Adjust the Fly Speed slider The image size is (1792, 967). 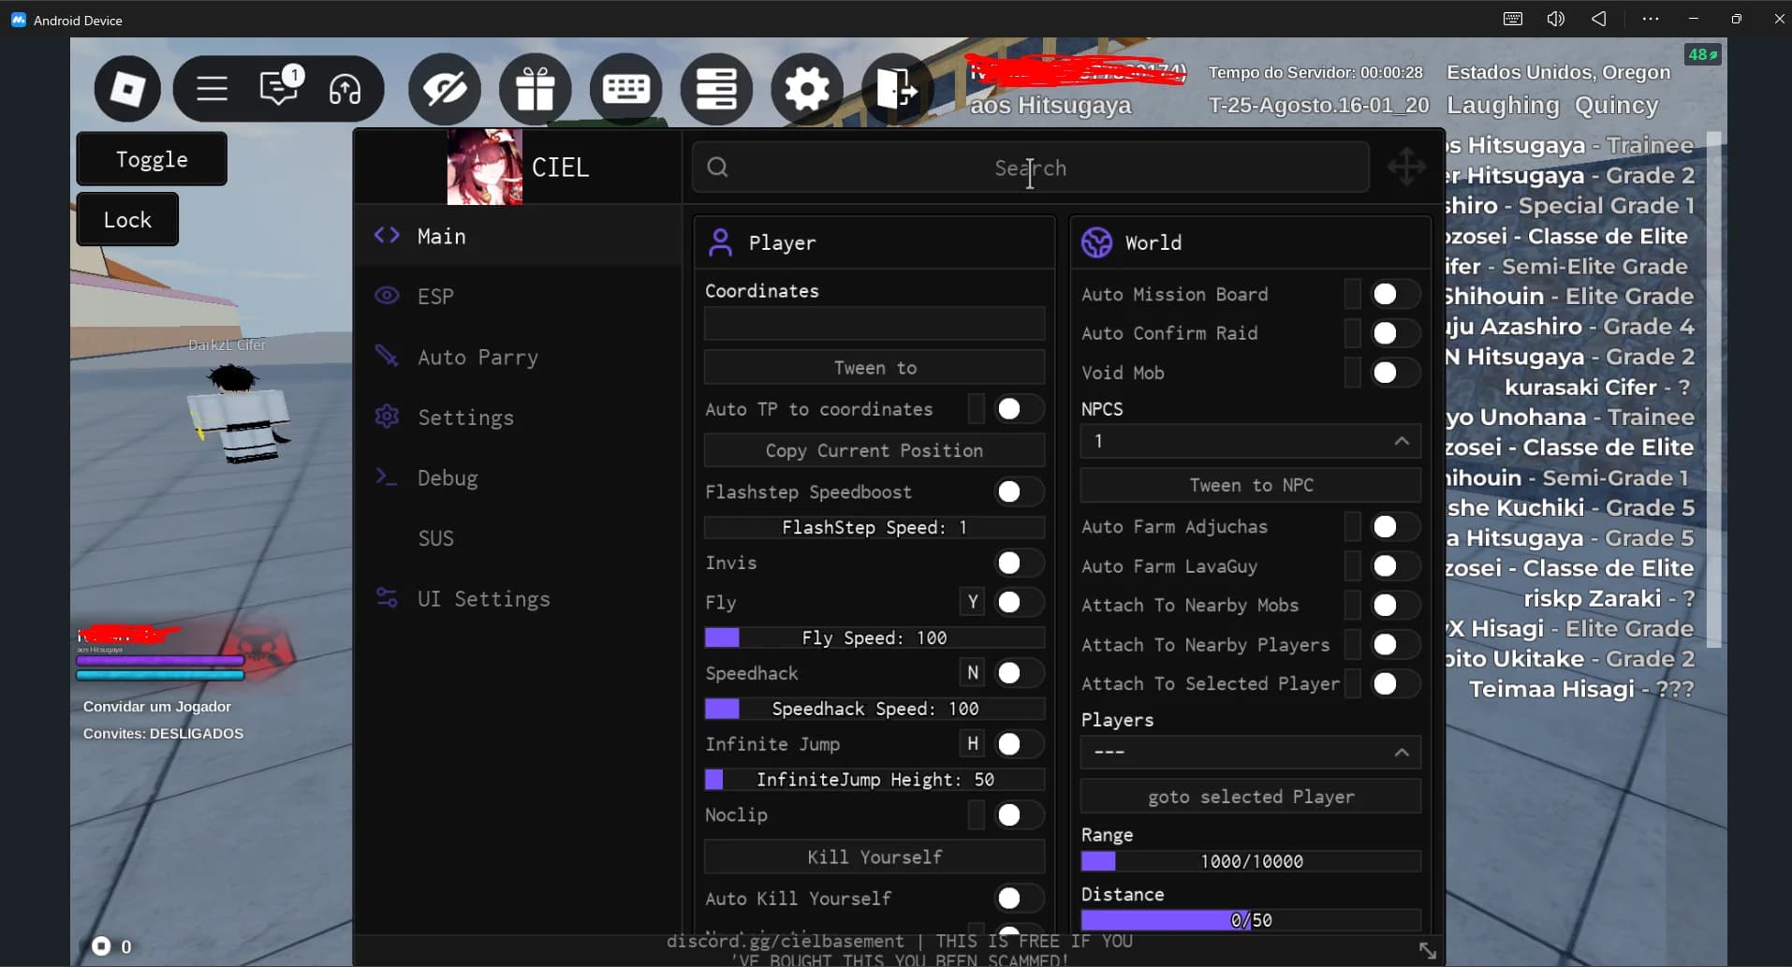(x=874, y=637)
